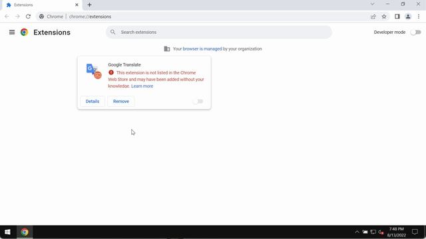Click the search magnifier icon
This screenshot has height=239, width=426.
pyautogui.click(x=112, y=32)
